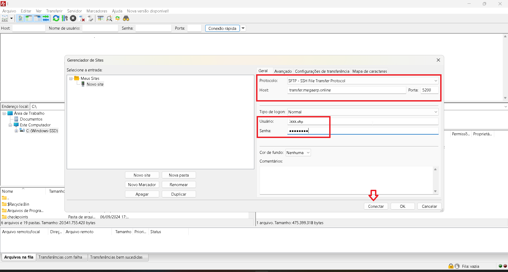The width and height of the screenshot is (508, 272).
Task: Click the Duplicar button
Action: [x=179, y=194]
